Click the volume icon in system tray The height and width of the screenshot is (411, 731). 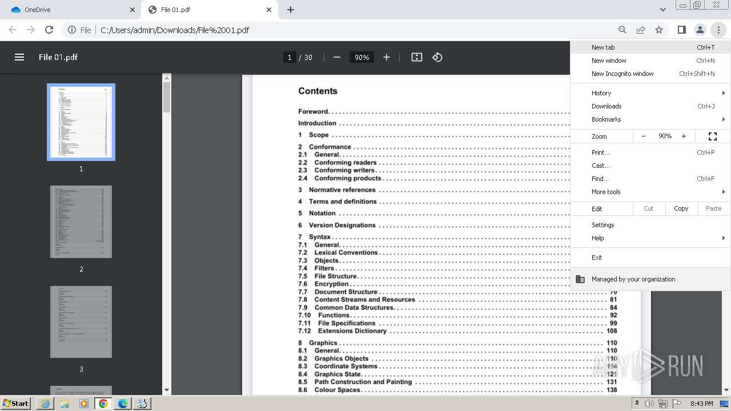tap(649, 404)
